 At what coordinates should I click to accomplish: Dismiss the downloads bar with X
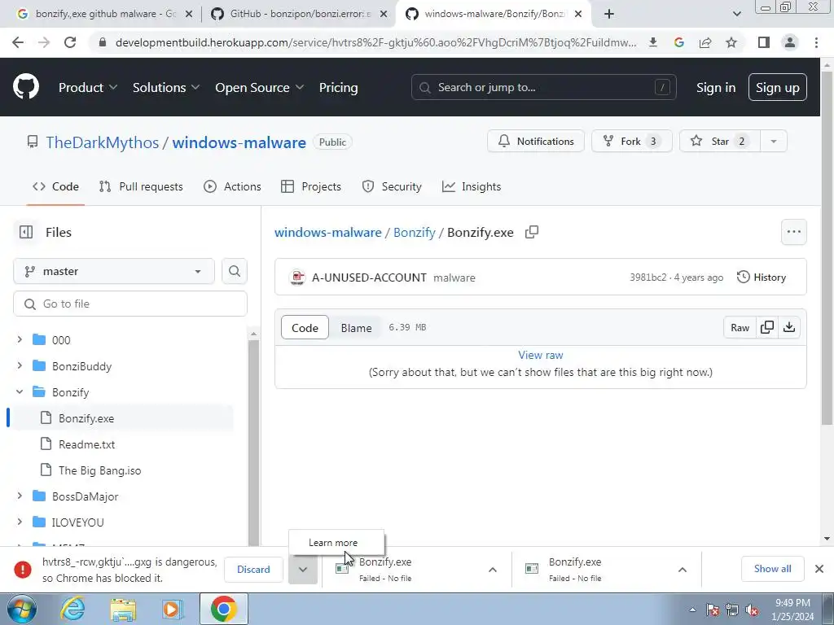tap(819, 569)
